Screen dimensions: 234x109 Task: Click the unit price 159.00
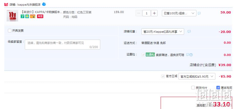coord(119,12)
